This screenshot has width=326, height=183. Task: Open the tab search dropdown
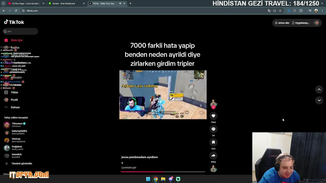click(x=3, y=4)
